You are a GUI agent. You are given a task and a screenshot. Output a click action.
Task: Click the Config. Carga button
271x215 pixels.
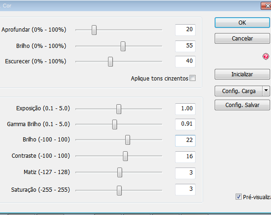(239, 91)
